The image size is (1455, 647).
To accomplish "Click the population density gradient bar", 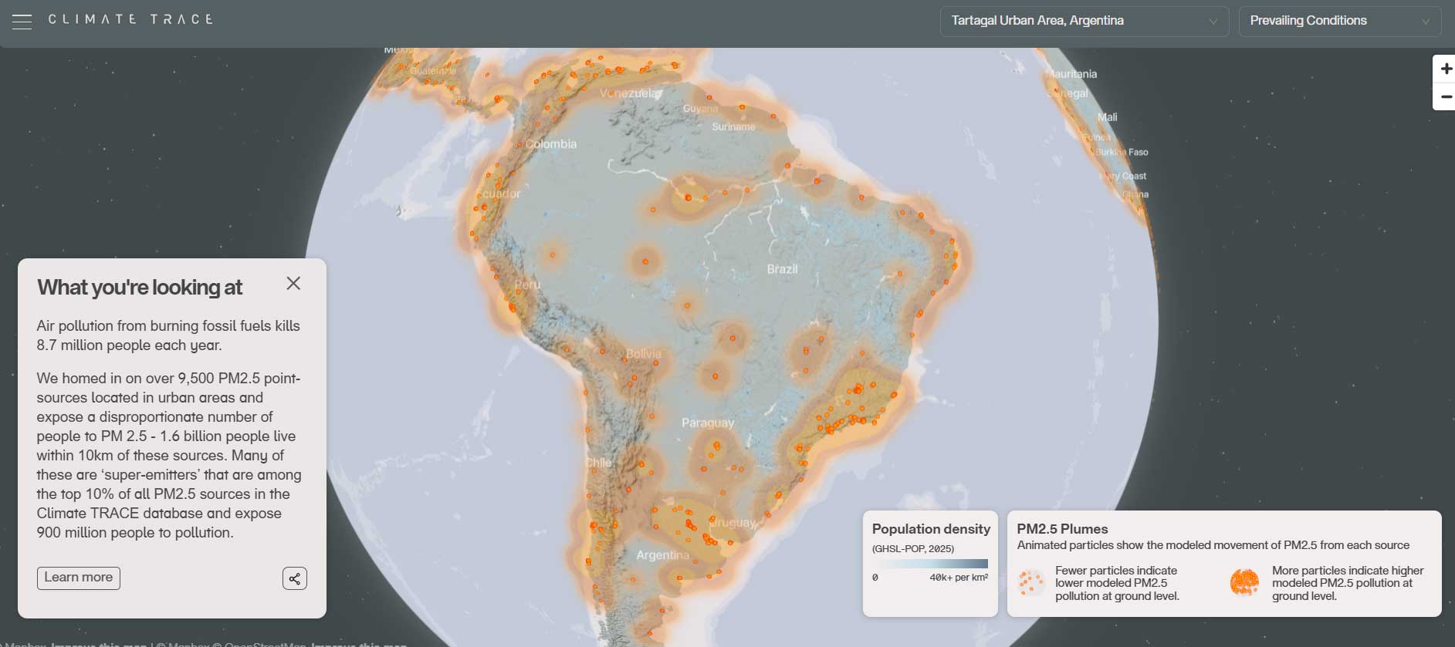I will pyautogui.click(x=930, y=564).
